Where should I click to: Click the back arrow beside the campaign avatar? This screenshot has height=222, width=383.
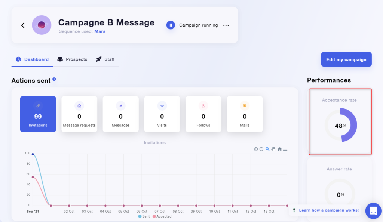[x=22, y=25]
